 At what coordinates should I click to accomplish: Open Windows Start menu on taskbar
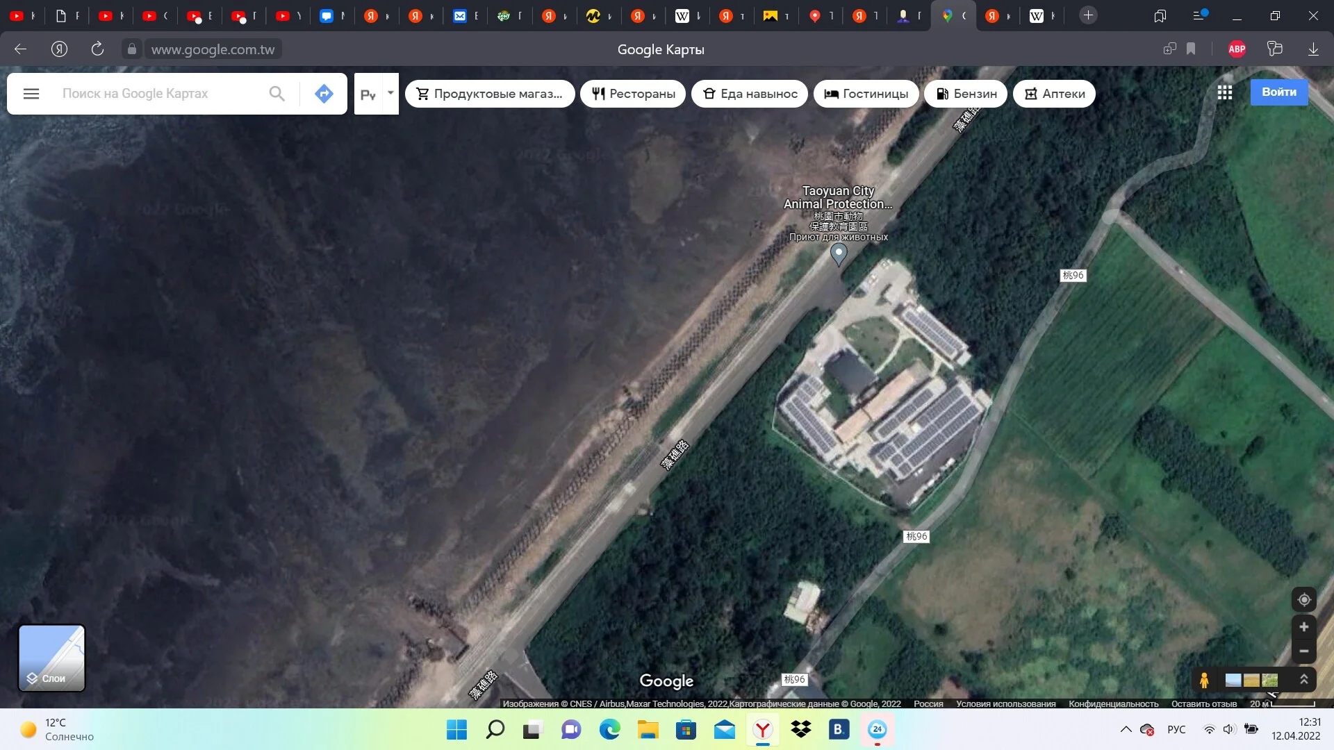pyautogui.click(x=456, y=730)
